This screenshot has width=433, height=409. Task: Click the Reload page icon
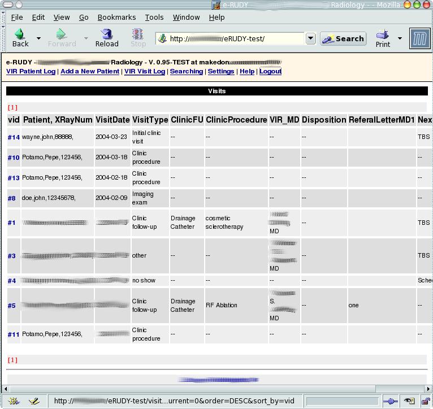coord(107,34)
